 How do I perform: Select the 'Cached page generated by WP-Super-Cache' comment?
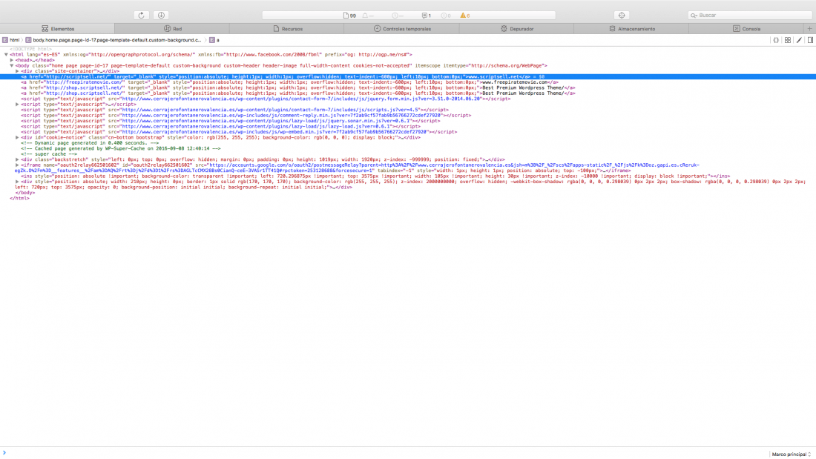(121, 149)
